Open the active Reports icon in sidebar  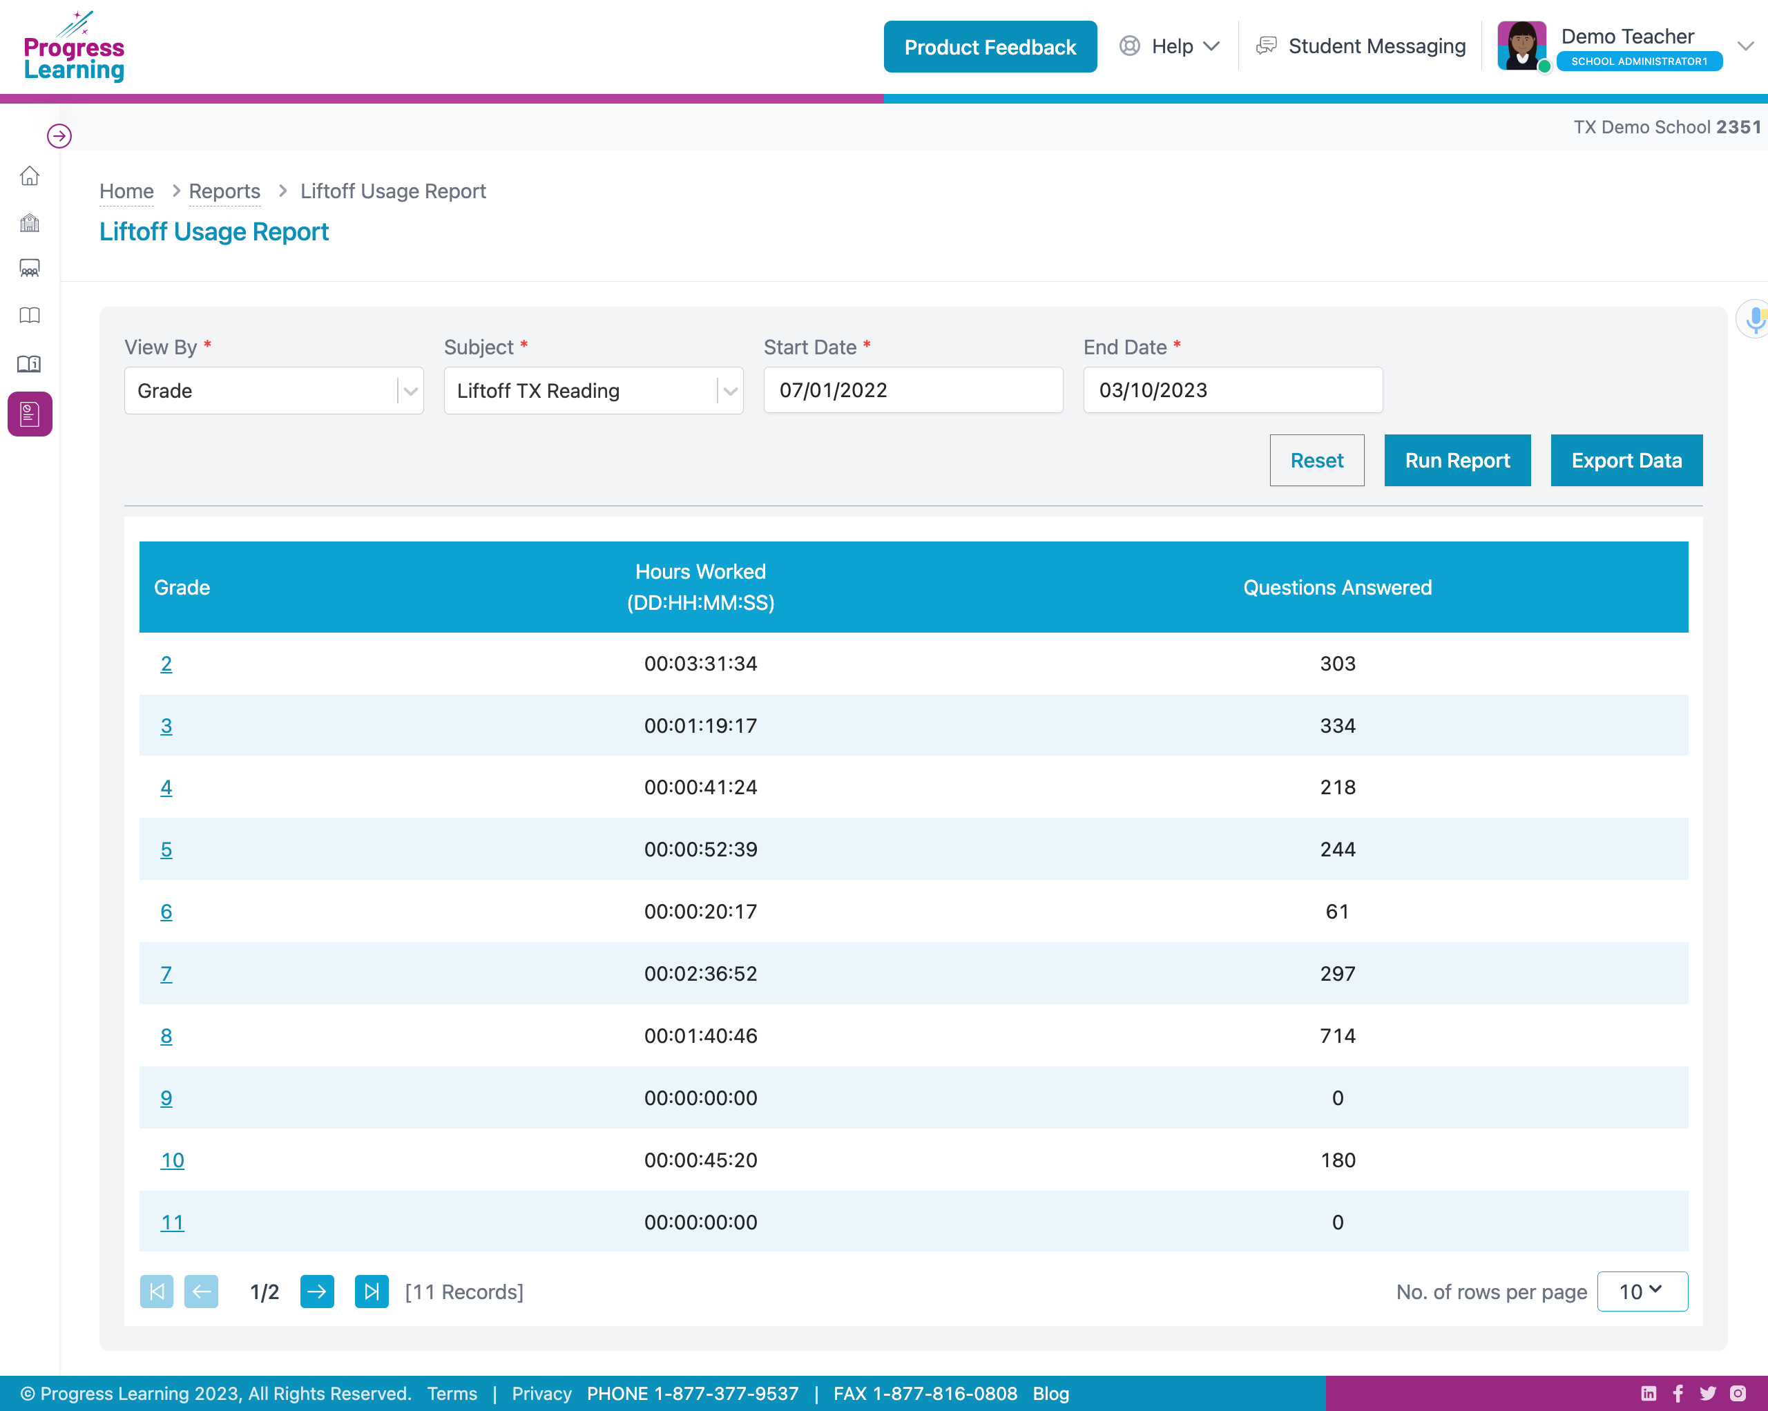[30, 414]
